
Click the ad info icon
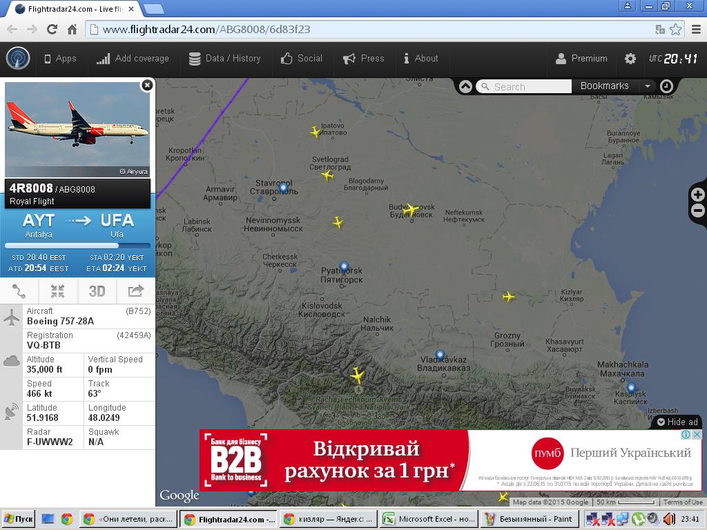tap(686, 434)
